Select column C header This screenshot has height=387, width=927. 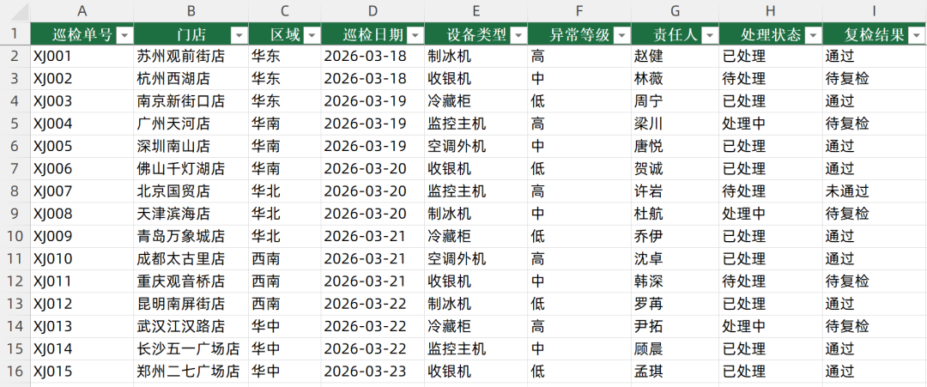pos(285,10)
